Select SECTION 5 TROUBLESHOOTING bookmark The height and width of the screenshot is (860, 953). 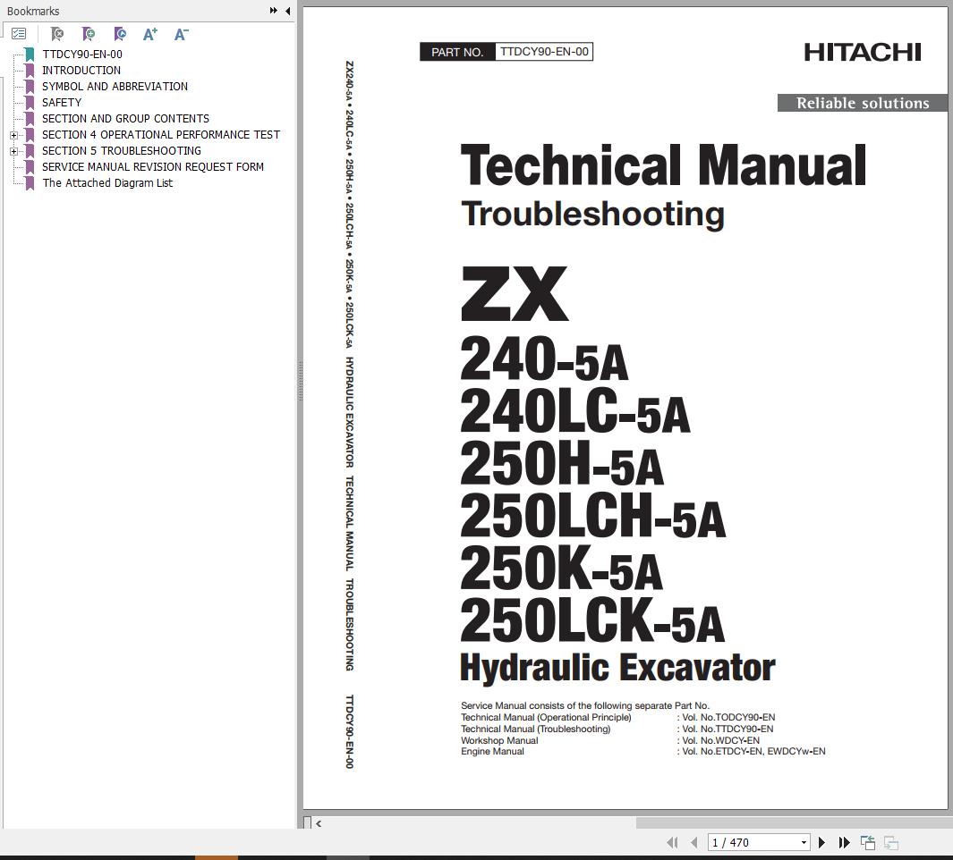[x=121, y=150]
